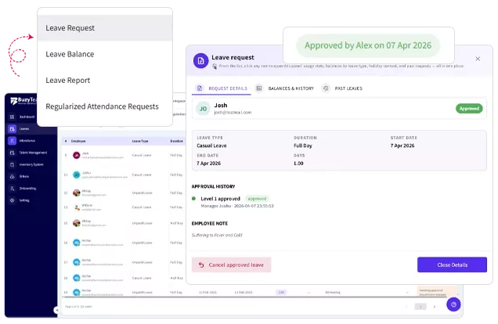This screenshot has width=498, height=324.
Task: Click the green Approved status badge
Action: pyautogui.click(x=469, y=109)
